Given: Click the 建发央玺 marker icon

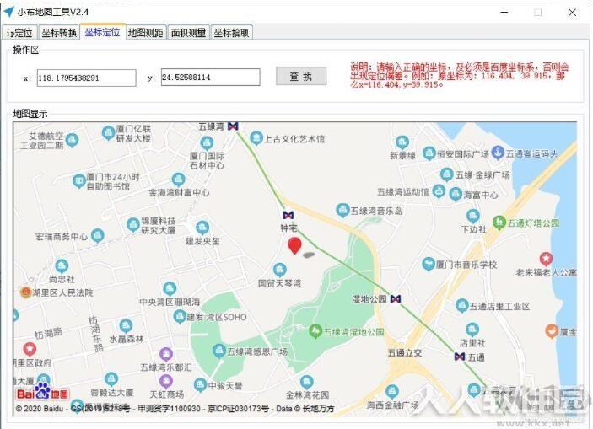Looking at the screenshot, I should click(202, 228).
